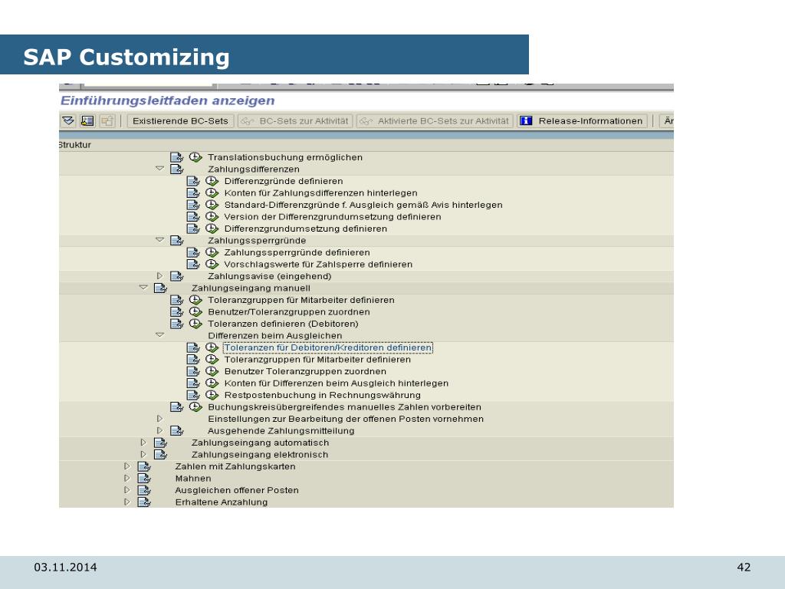Expand Zahlungseingang elektronisch node
The width and height of the screenshot is (785, 589).
point(143,454)
